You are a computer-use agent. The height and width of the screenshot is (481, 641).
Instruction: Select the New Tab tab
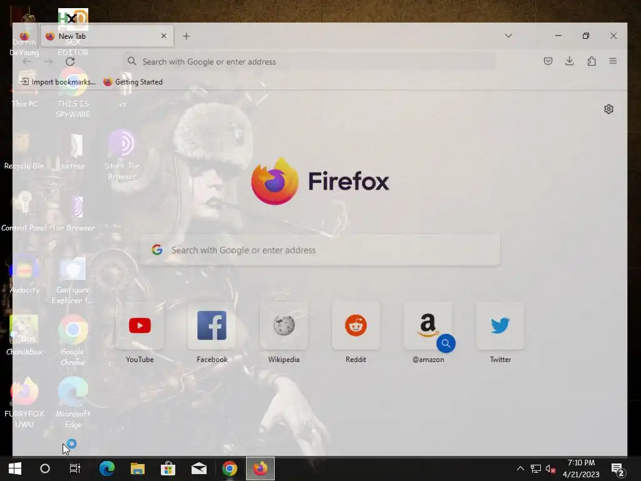[x=107, y=36]
